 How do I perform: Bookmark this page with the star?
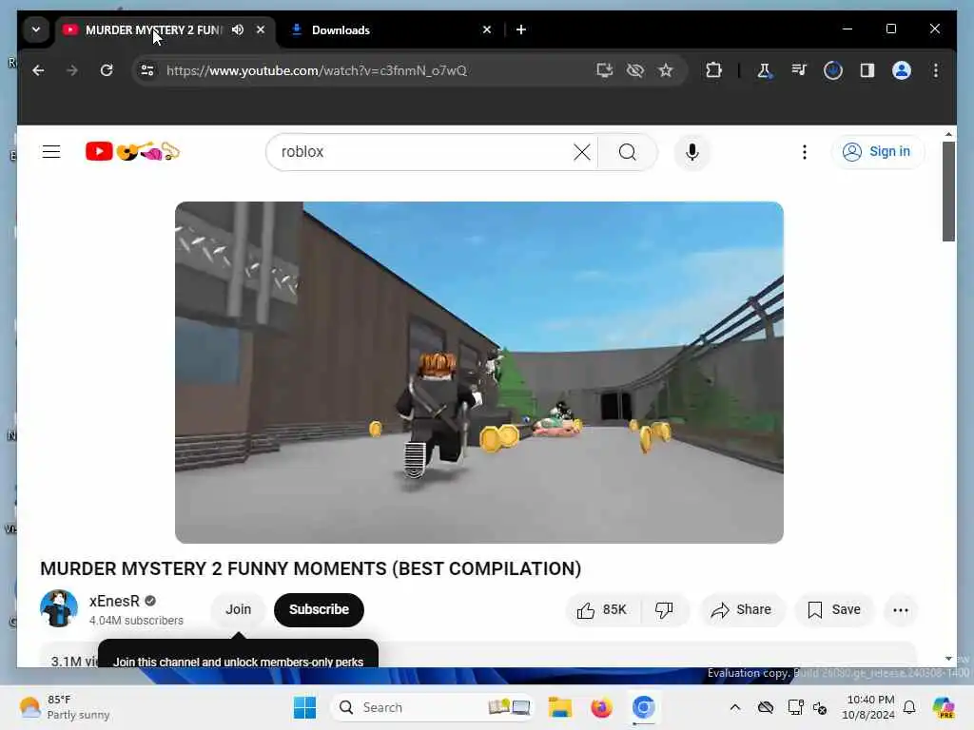click(x=666, y=70)
